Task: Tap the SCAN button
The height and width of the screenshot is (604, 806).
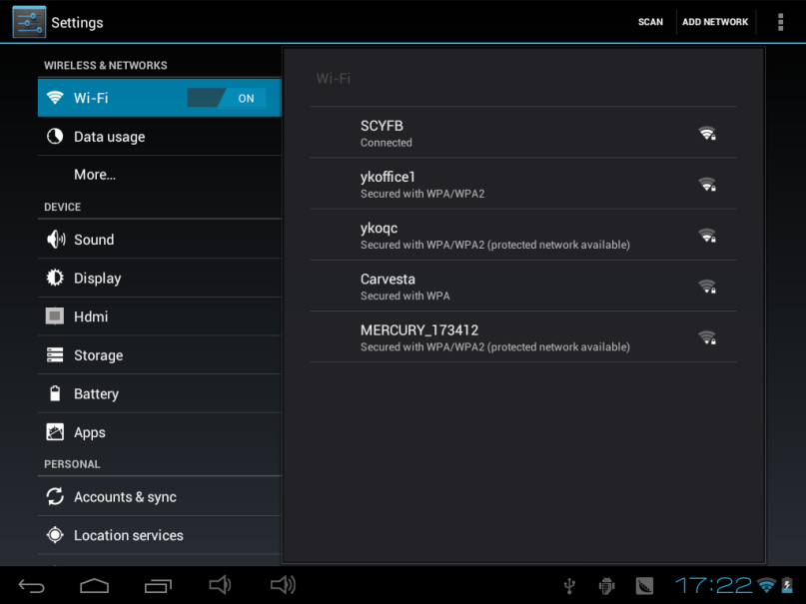Action: click(650, 22)
